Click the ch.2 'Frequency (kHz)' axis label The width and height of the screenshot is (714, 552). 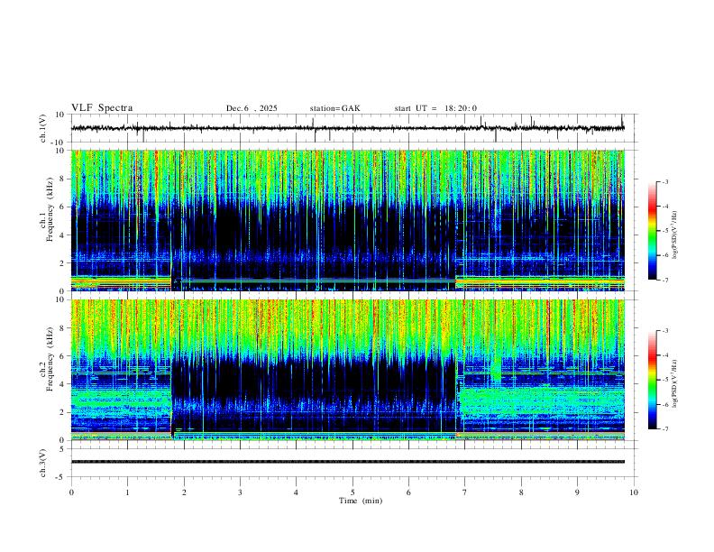50,359
